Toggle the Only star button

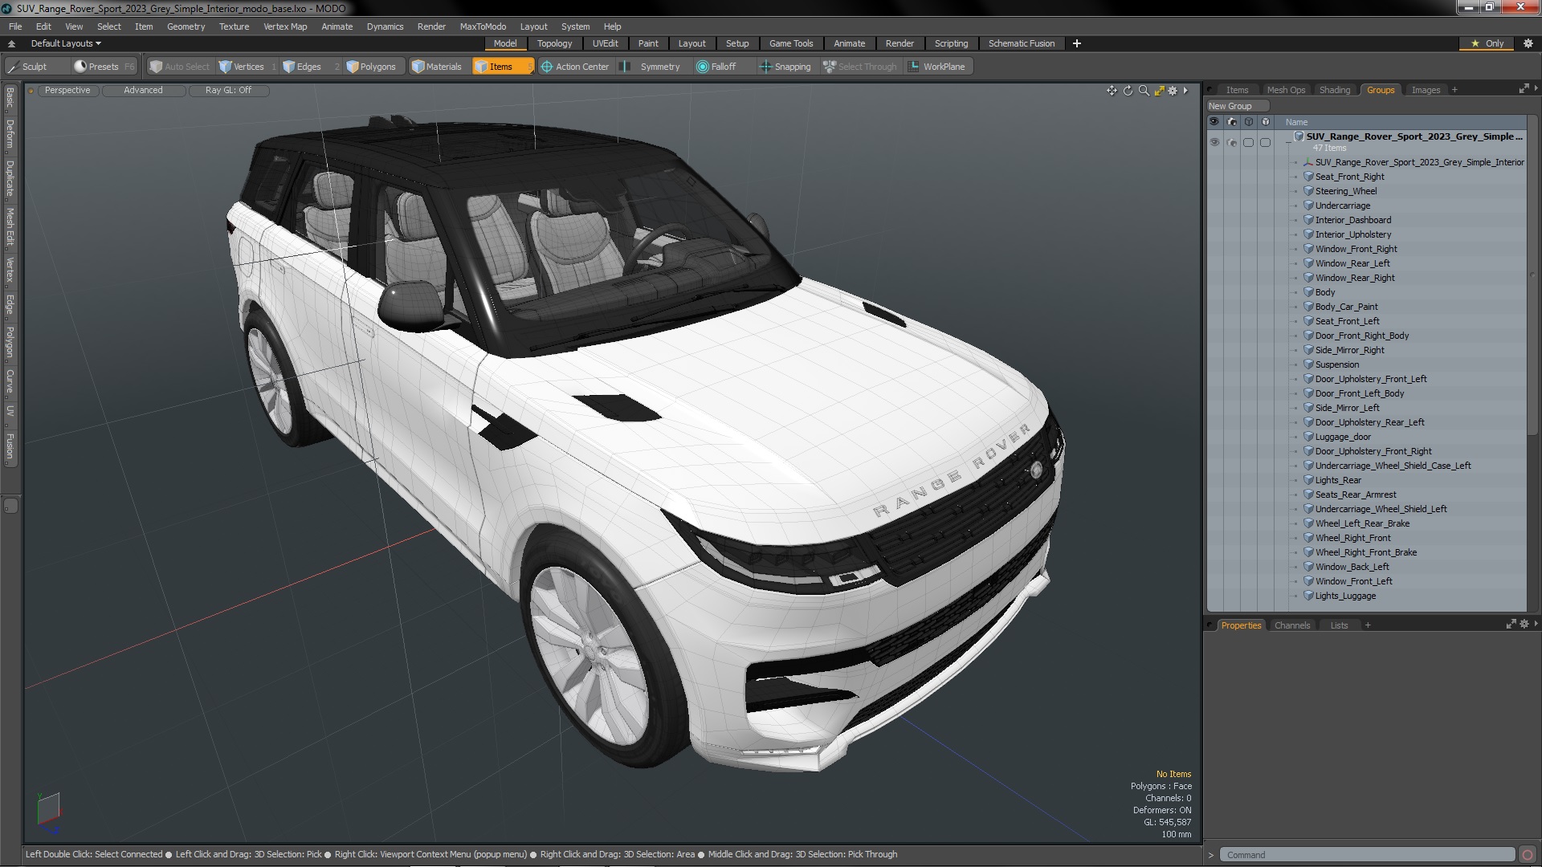point(1487,43)
